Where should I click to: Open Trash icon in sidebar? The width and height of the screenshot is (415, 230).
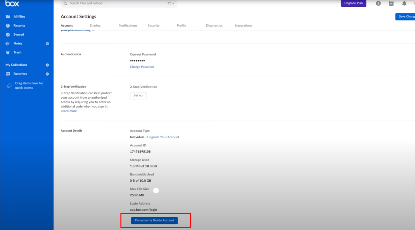[8, 52]
